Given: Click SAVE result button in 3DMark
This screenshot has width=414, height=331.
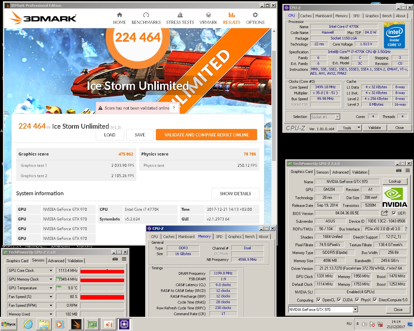Looking at the screenshot, I should point(140,135).
